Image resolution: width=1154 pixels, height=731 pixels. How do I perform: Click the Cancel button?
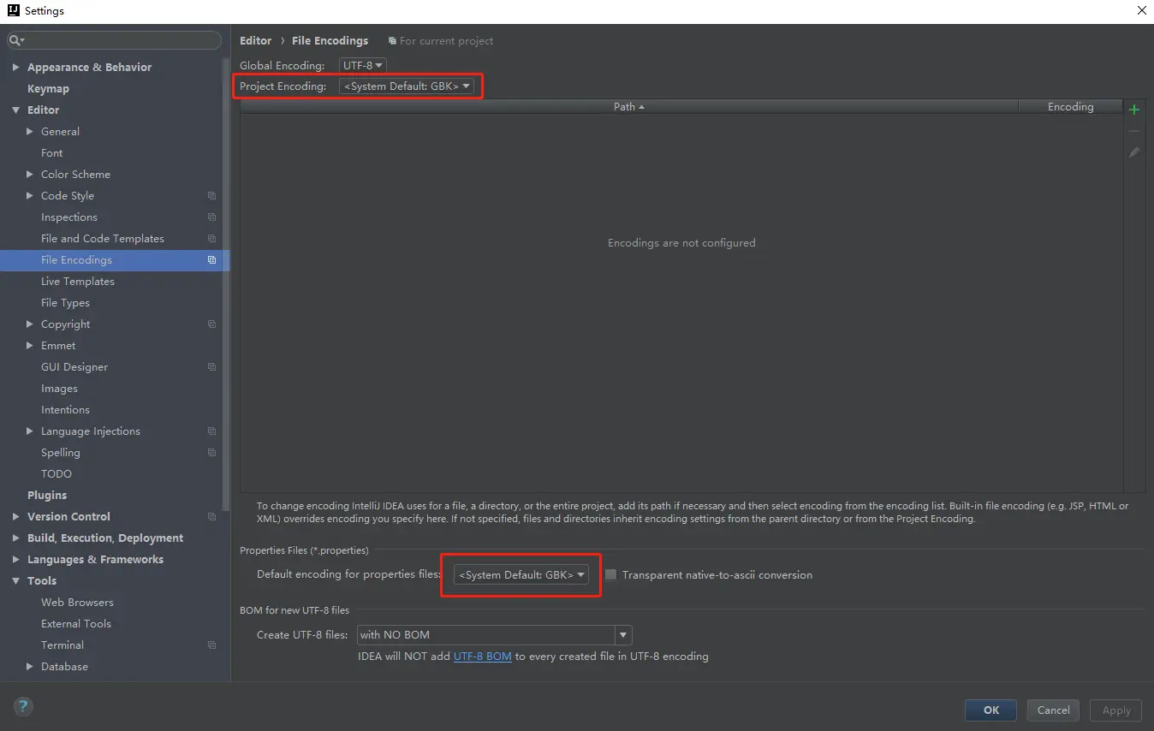click(1053, 710)
